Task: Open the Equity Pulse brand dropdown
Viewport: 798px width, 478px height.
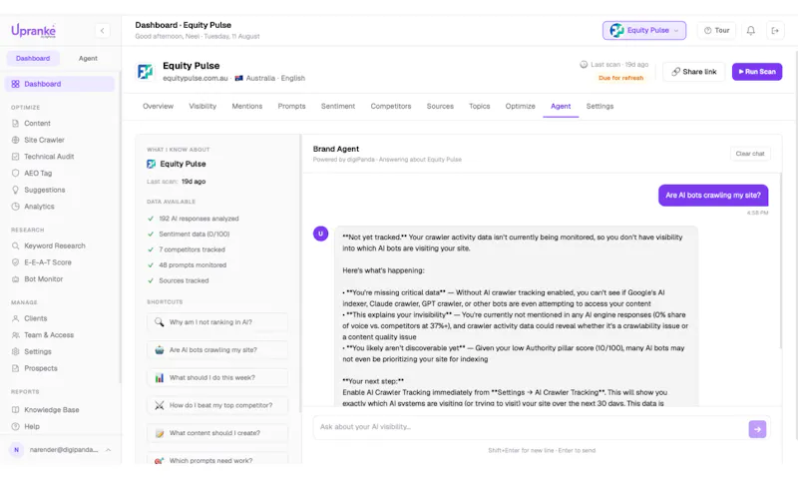Action: coord(644,31)
